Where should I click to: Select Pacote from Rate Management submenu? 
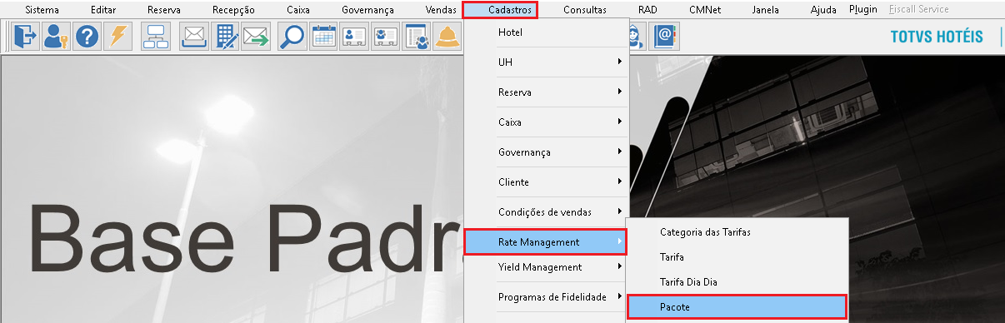point(736,307)
